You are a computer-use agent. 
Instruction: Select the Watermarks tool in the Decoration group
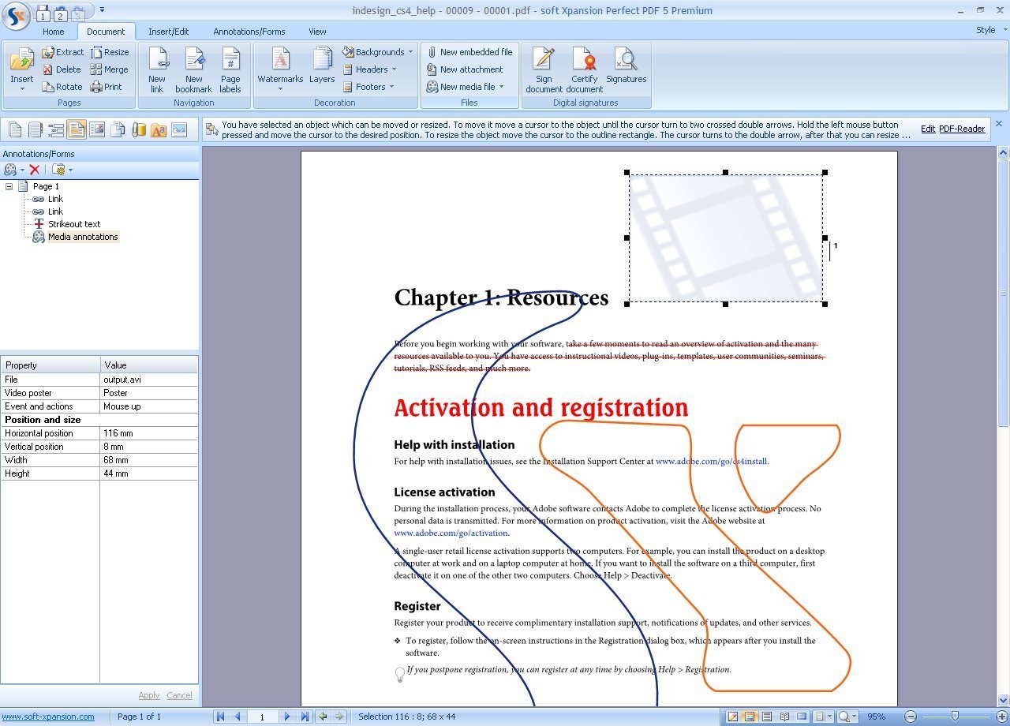[x=280, y=69]
